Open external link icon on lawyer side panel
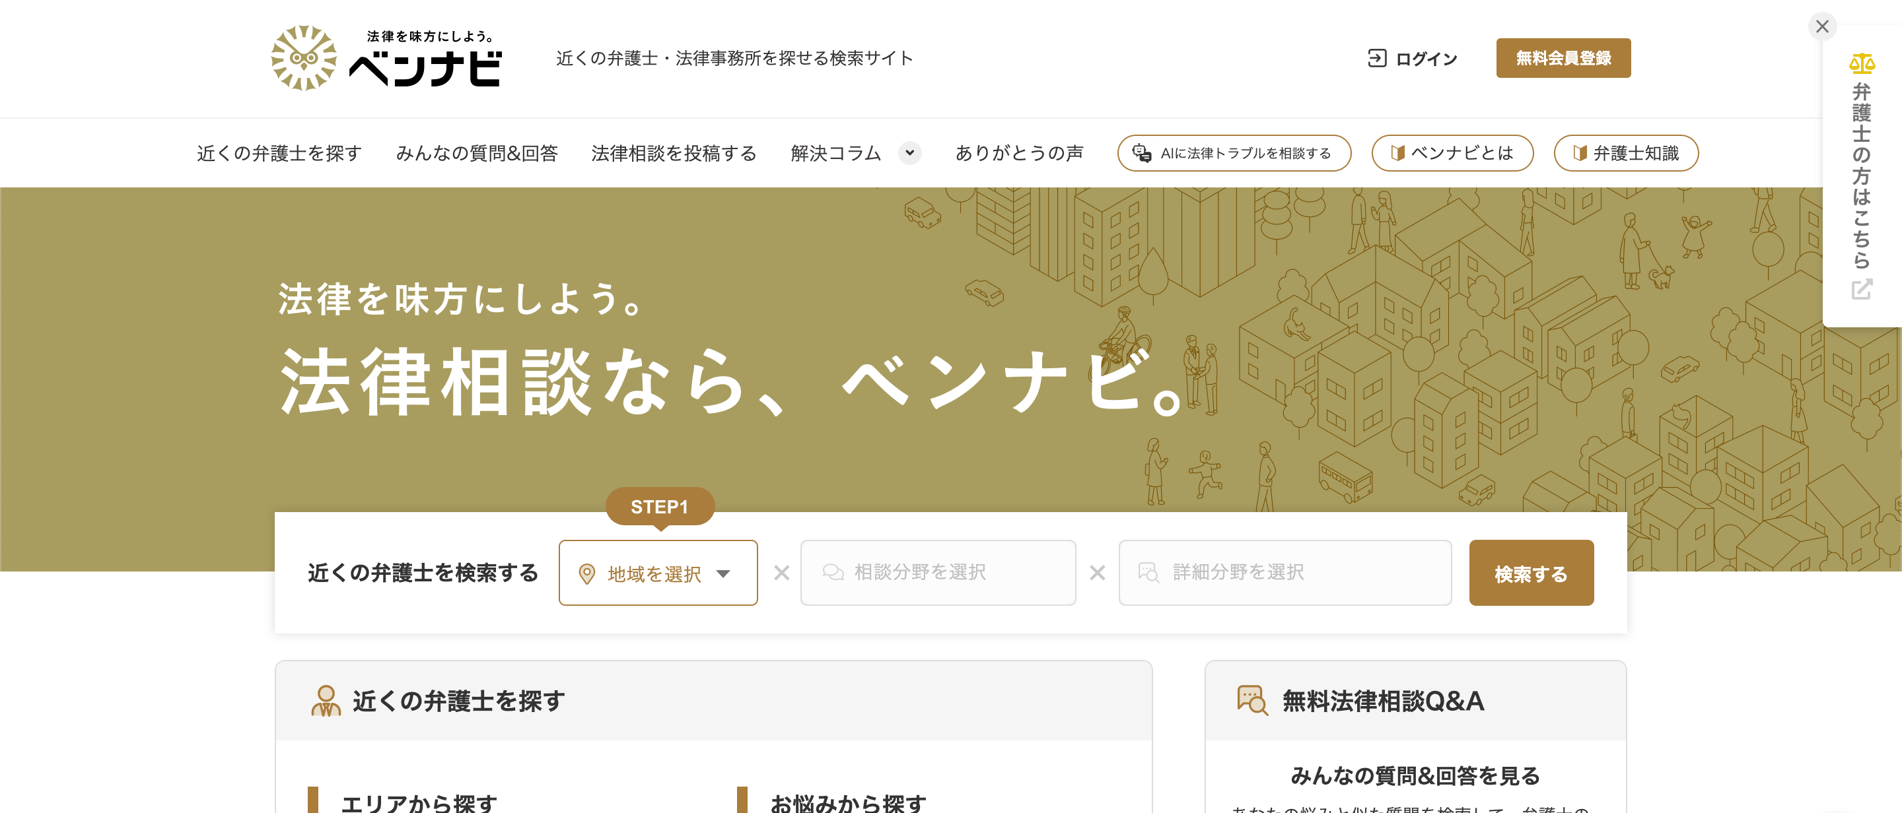 1862,289
